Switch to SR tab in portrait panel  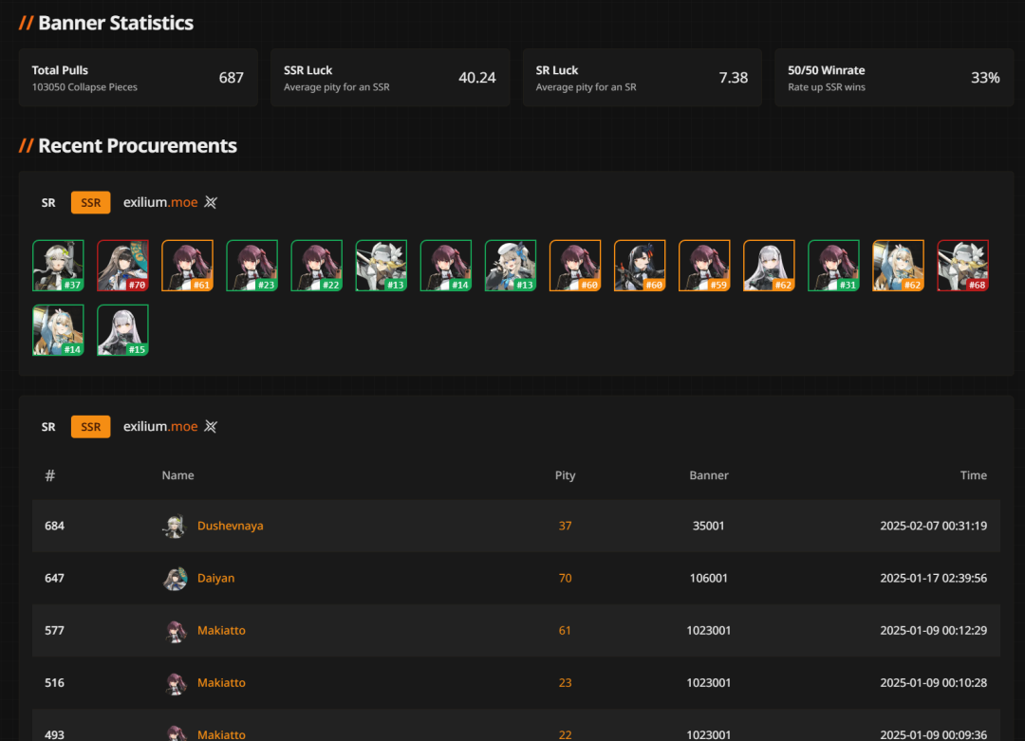pyautogui.click(x=48, y=203)
